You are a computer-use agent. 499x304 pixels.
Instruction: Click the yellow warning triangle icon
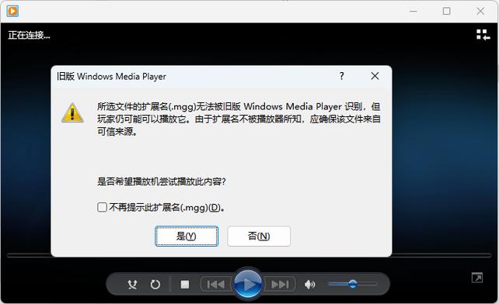72,112
